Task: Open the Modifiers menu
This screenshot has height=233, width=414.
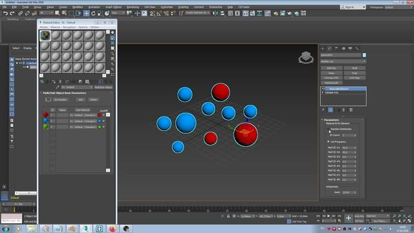Action: coord(78,7)
